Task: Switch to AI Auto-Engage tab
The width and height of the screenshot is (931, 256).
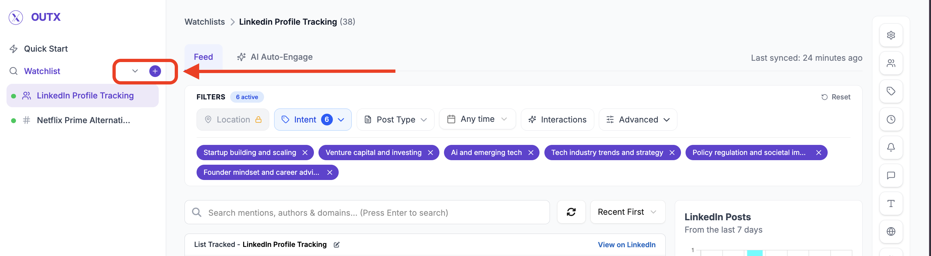Action: (x=275, y=57)
